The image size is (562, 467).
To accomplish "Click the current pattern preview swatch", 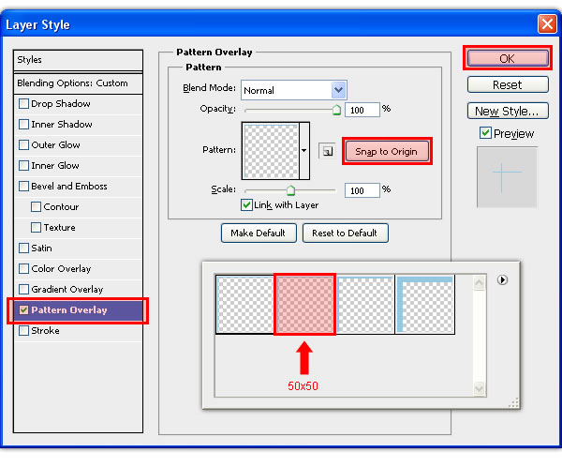I will pos(272,151).
